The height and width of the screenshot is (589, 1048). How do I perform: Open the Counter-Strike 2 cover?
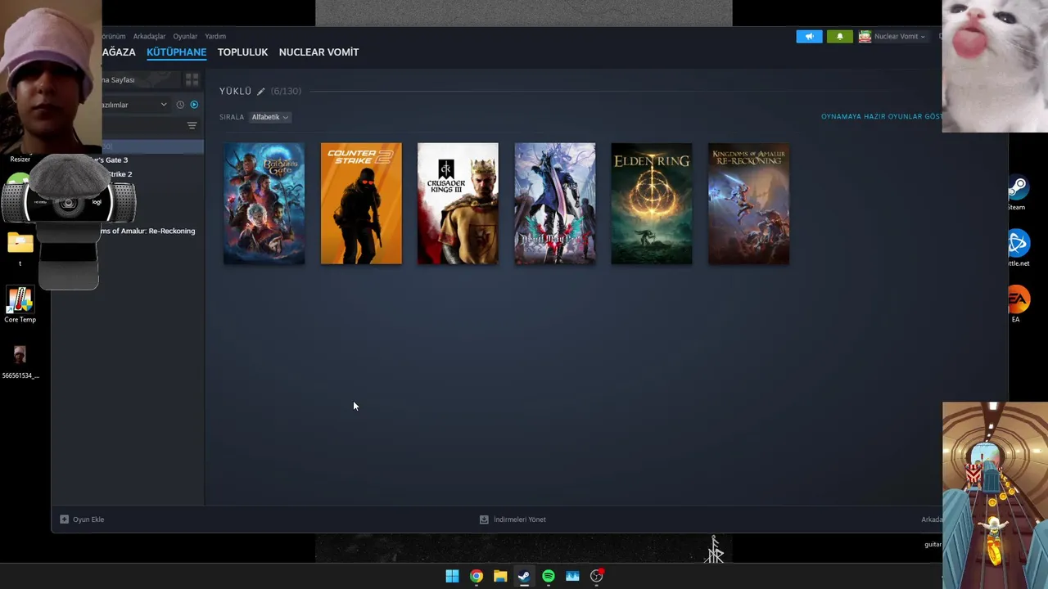[x=361, y=204]
